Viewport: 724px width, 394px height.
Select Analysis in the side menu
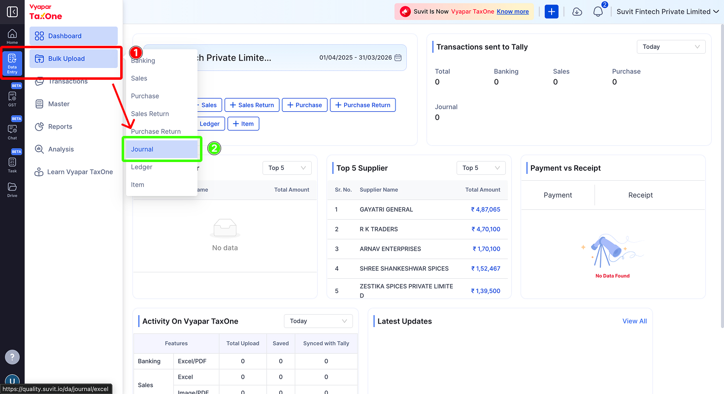(x=73, y=149)
